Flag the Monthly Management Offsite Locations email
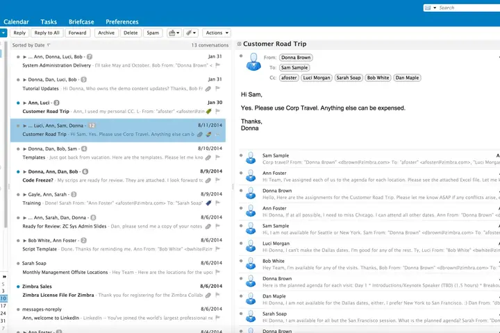Image resolution: width=500 pixels, height=333 pixels. tap(218, 272)
